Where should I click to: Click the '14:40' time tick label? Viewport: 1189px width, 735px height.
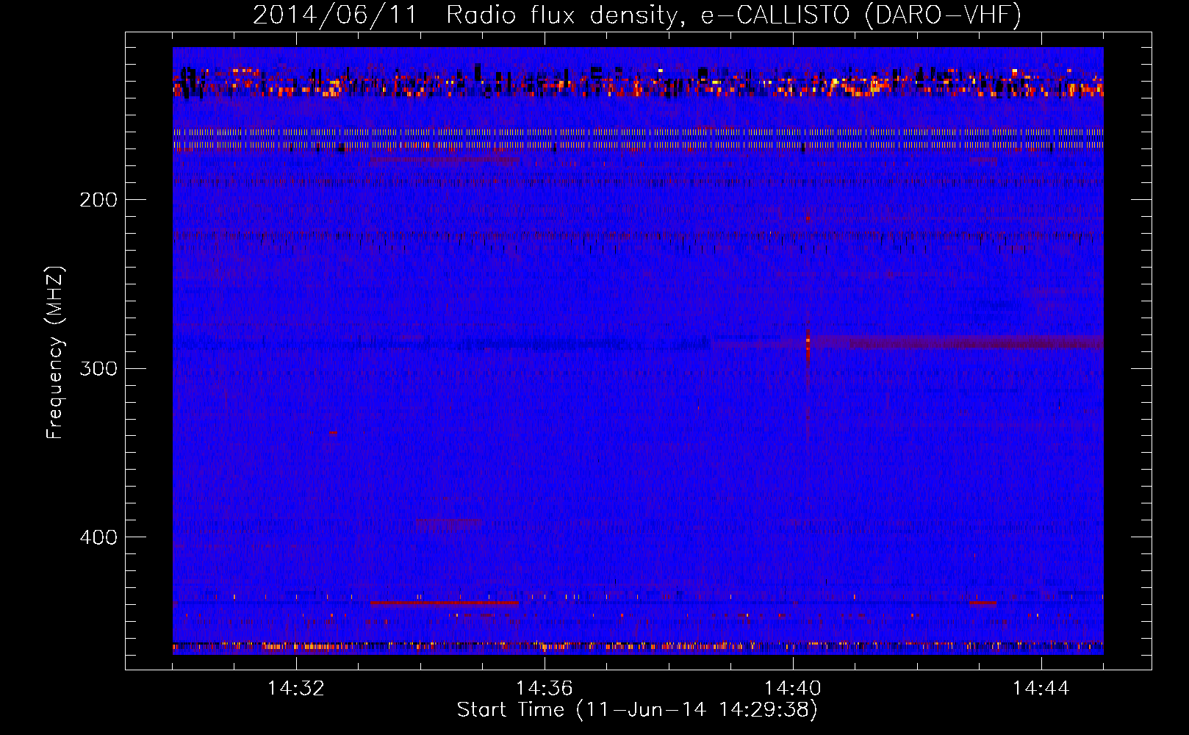(793, 689)
